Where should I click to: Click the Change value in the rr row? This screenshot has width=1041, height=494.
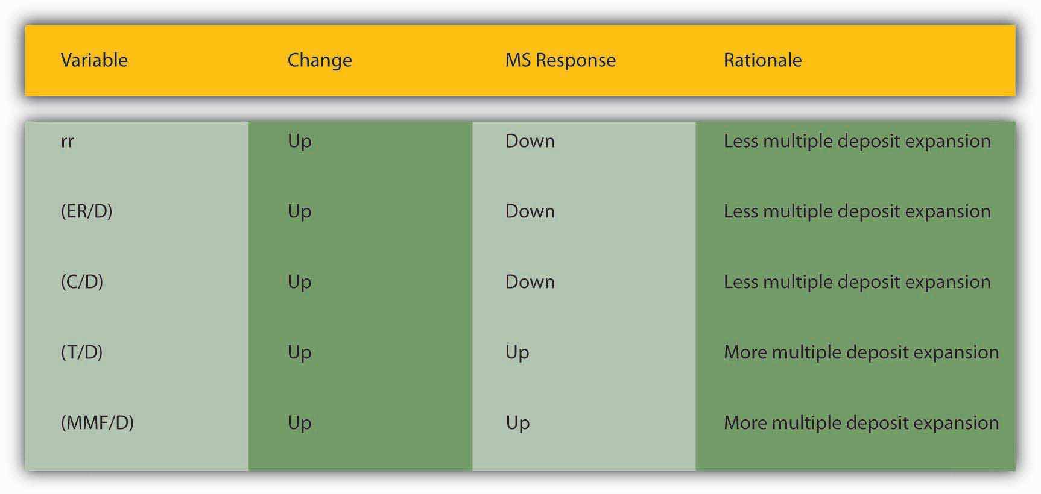coord(299,142)
